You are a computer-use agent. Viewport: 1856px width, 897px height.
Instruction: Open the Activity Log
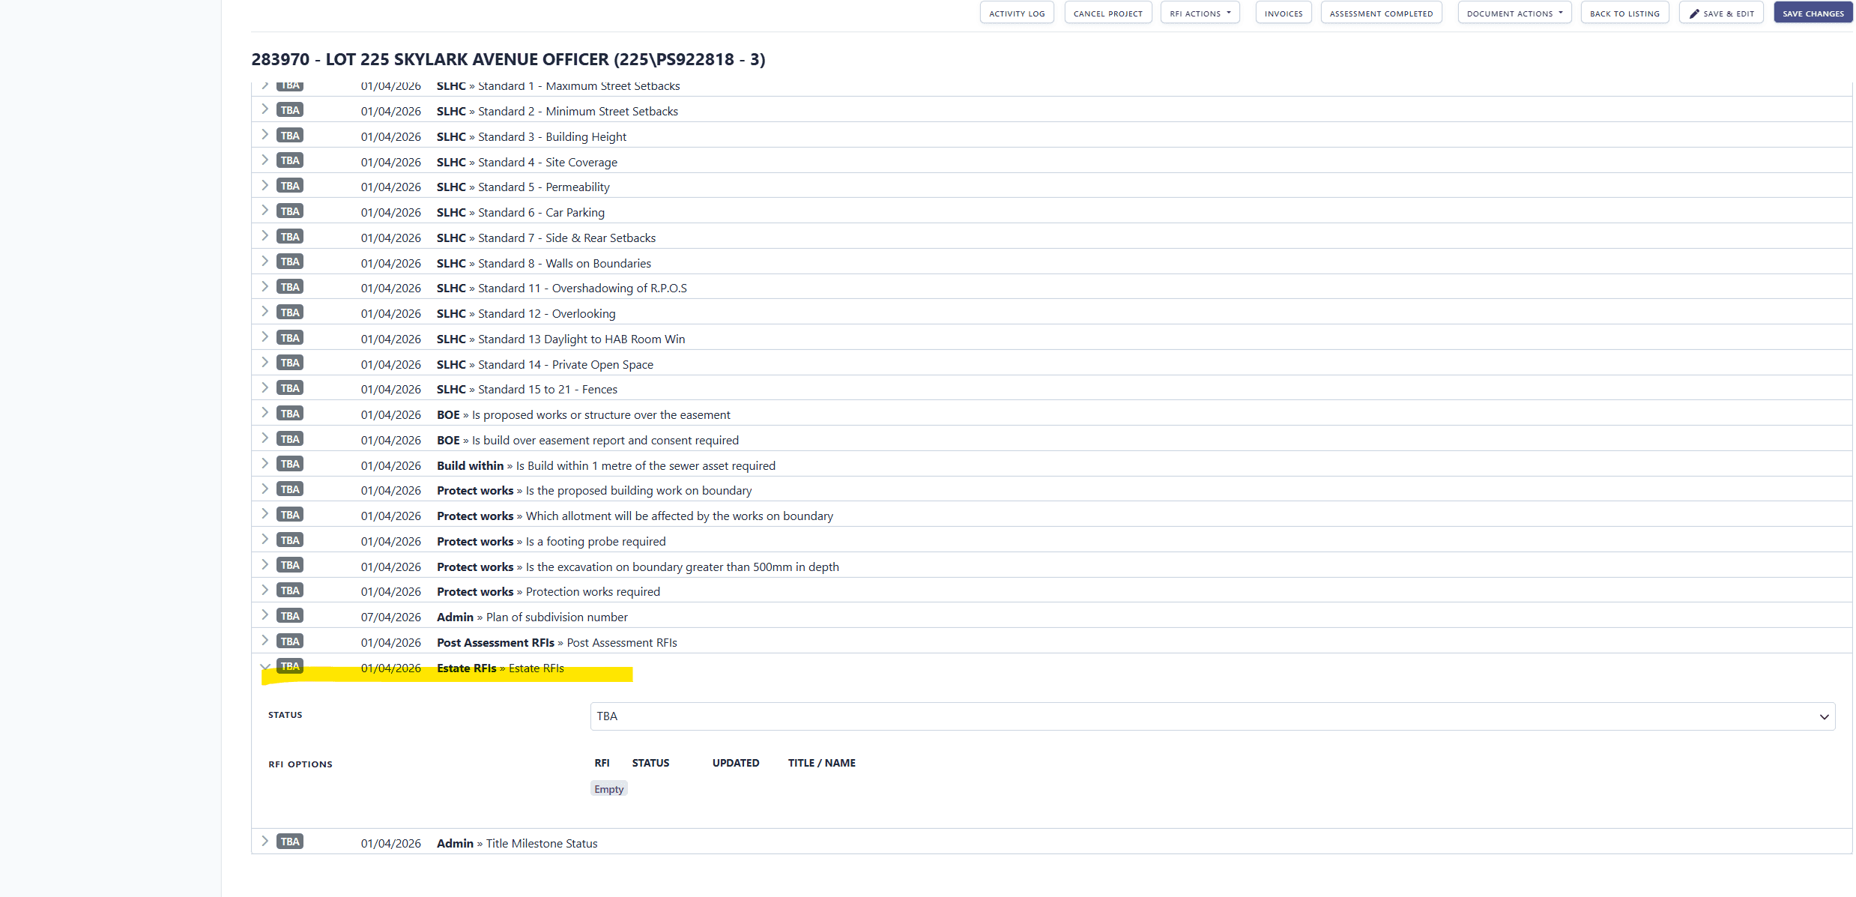pos(1016,13)
